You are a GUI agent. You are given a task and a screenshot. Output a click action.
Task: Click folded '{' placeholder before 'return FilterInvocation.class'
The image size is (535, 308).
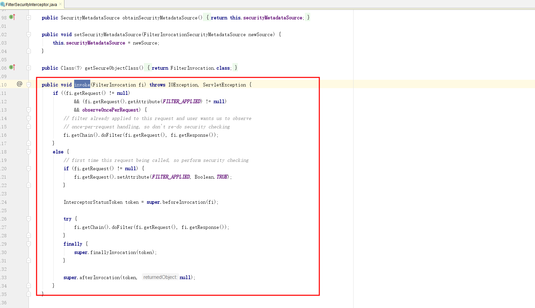click(x=149, y=68)
